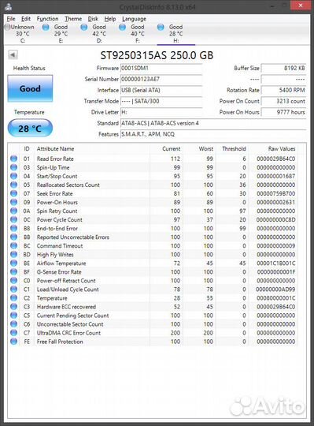314x426 pixels.
Task: Click the status icon for Spin Retry Count
Action: coord(13,211)
